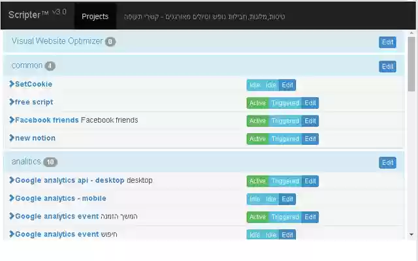Edit the free script entry

310,103
